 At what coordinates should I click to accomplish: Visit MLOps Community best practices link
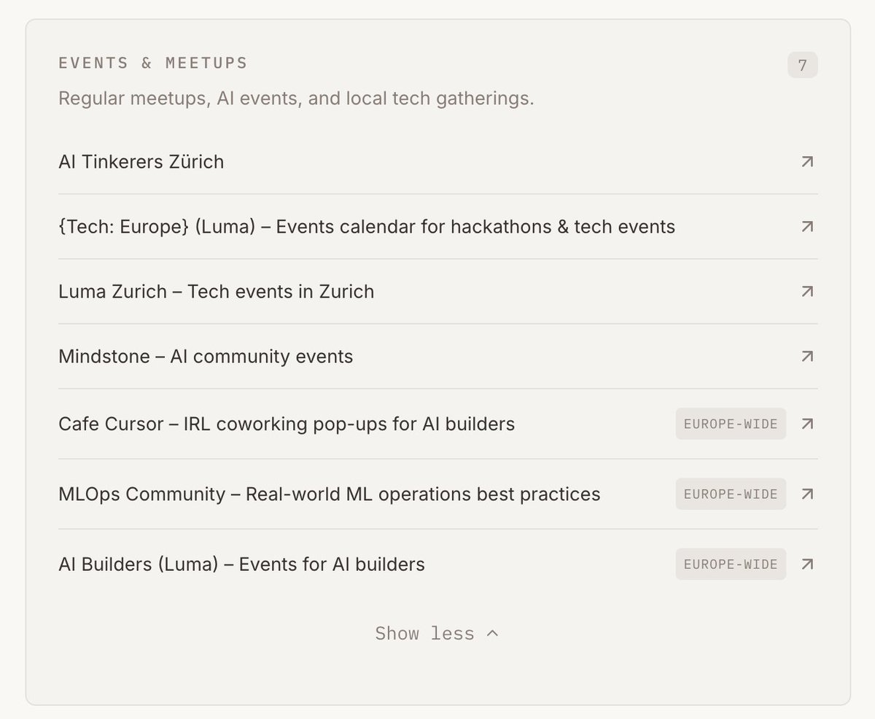[330, 494]
